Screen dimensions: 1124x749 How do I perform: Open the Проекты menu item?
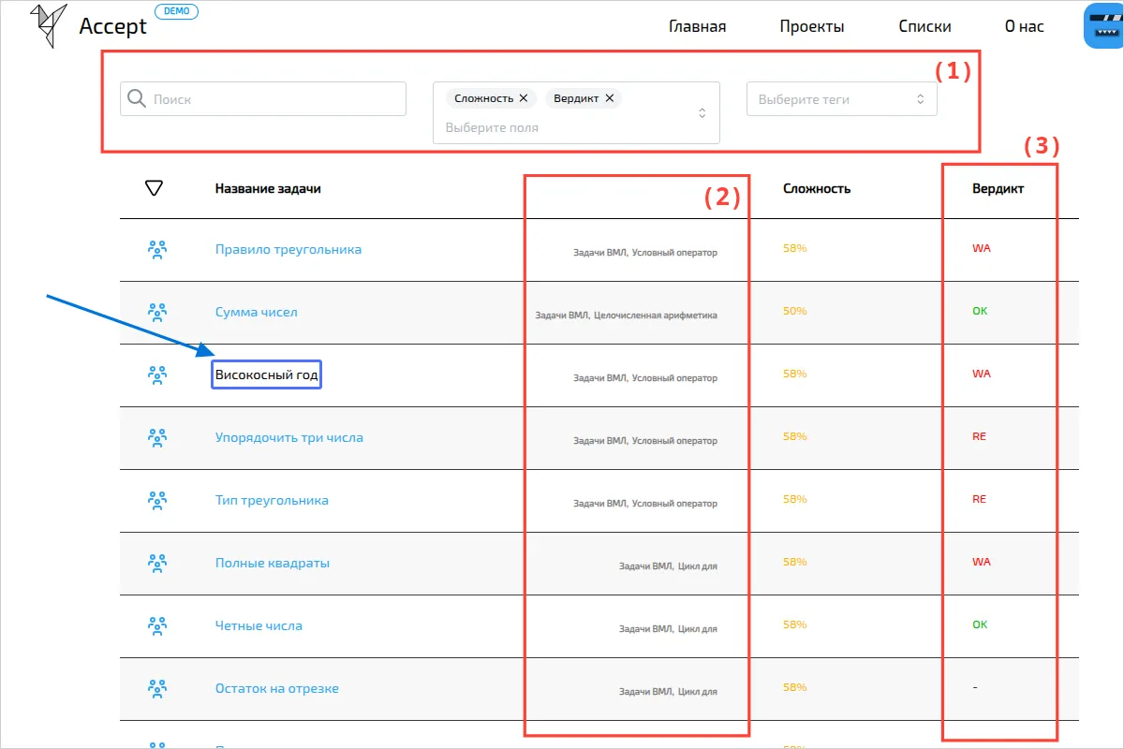click(811, 26)
